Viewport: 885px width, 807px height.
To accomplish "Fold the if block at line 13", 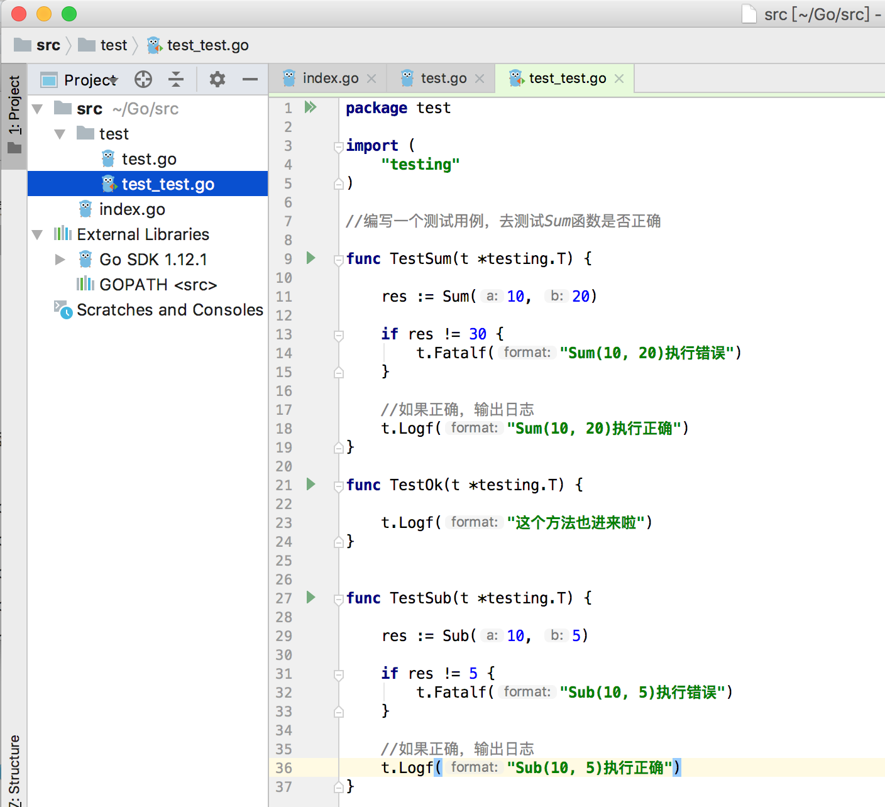I will (339, 335).
